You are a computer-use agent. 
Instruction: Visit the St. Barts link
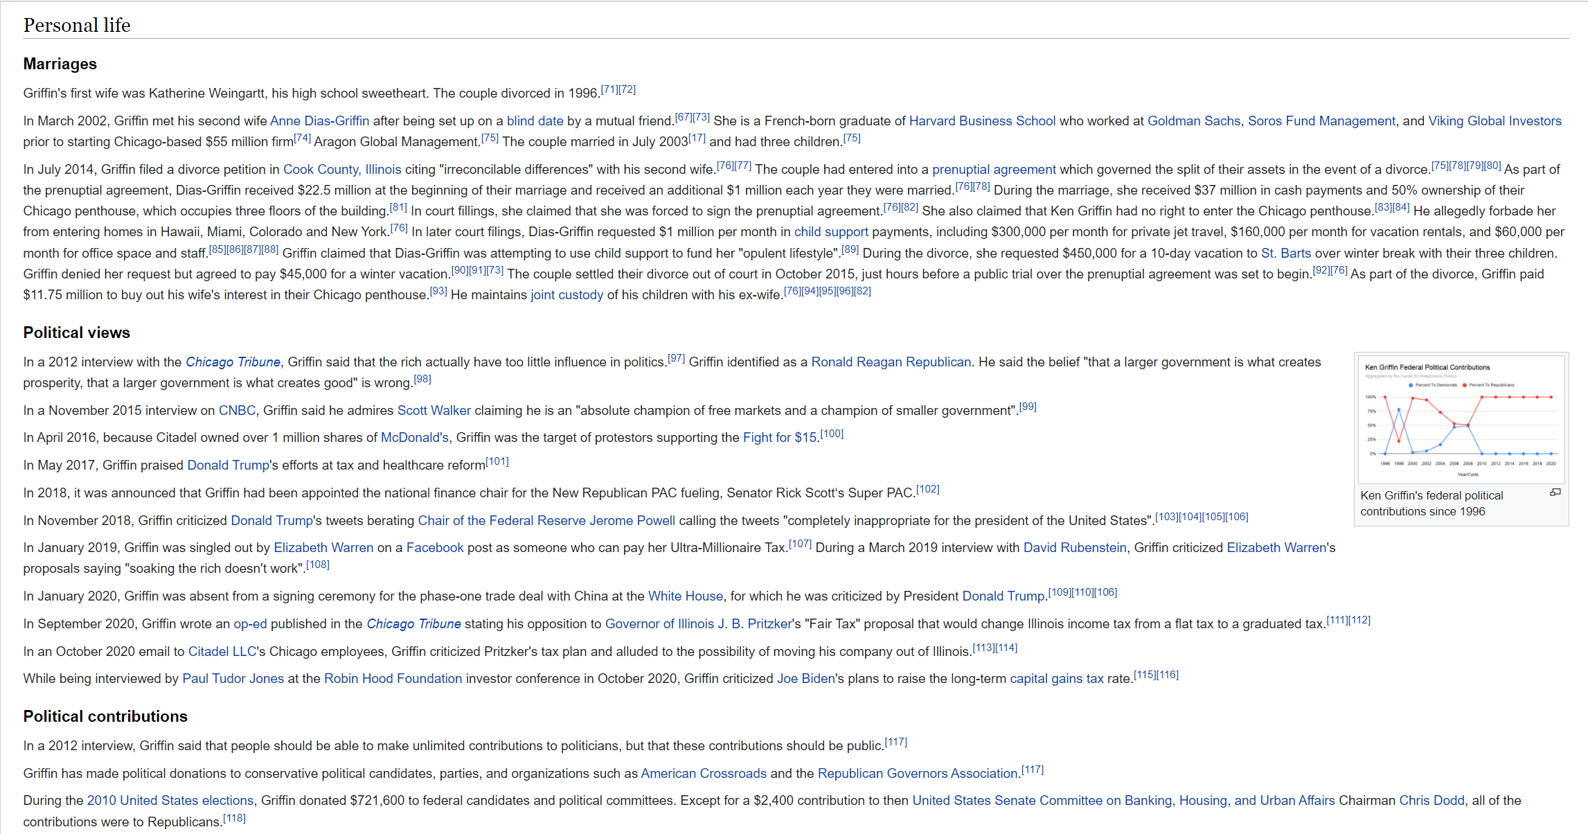1286,253
